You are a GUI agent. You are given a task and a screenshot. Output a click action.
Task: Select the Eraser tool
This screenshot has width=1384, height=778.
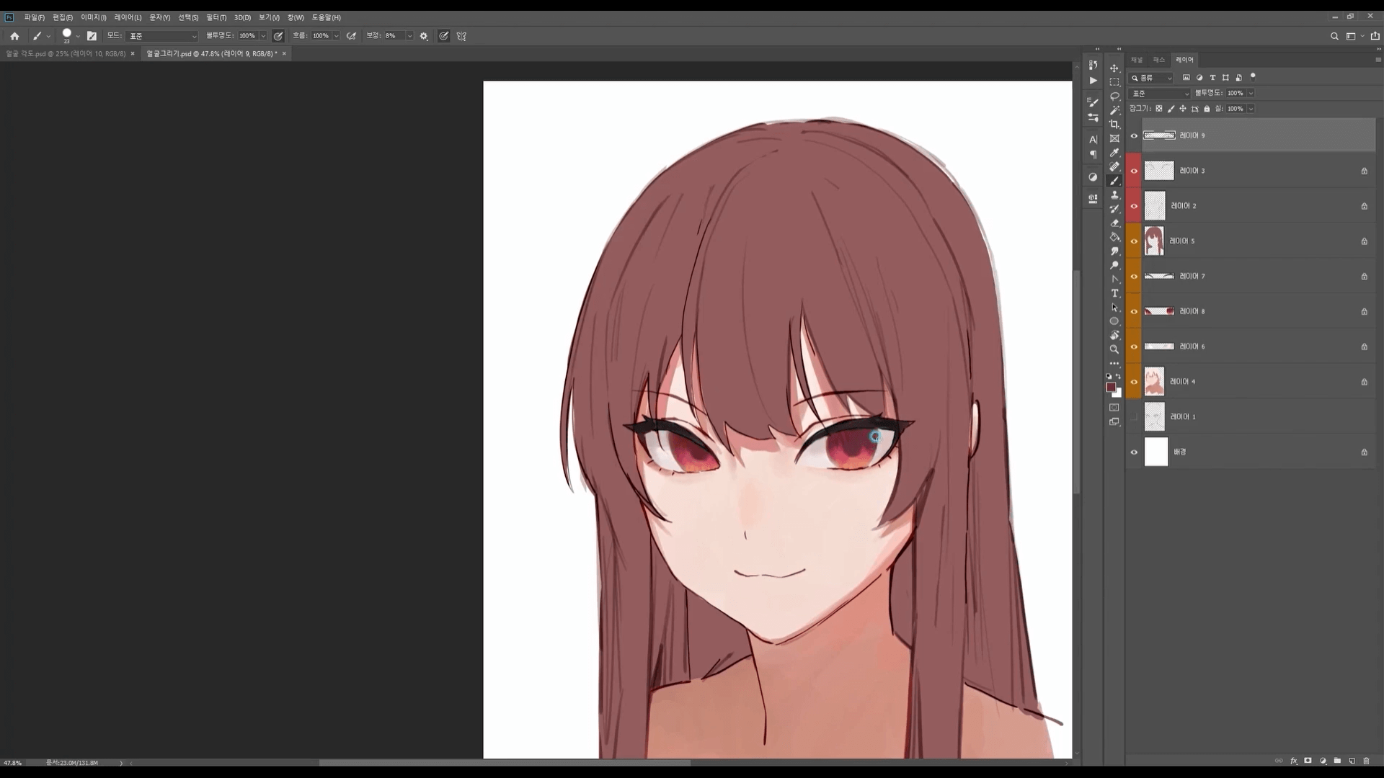[1114, 223]
